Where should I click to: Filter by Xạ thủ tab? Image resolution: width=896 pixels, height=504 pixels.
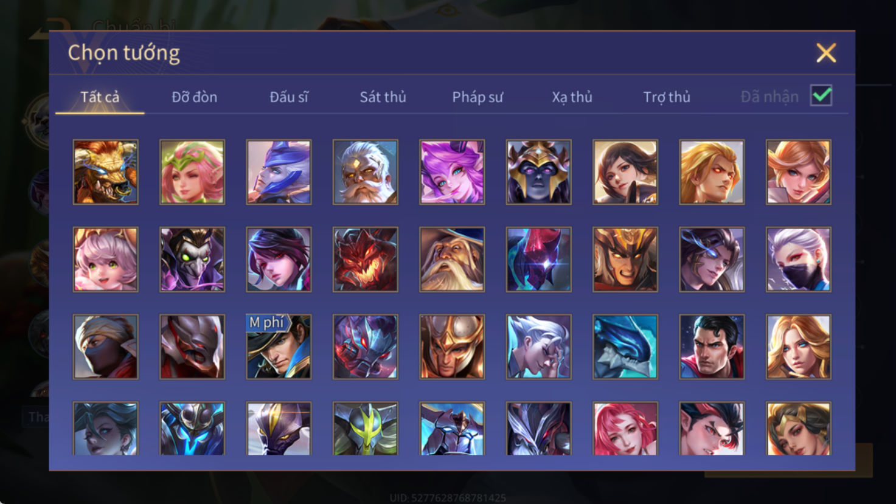click(x=572, y=97)
